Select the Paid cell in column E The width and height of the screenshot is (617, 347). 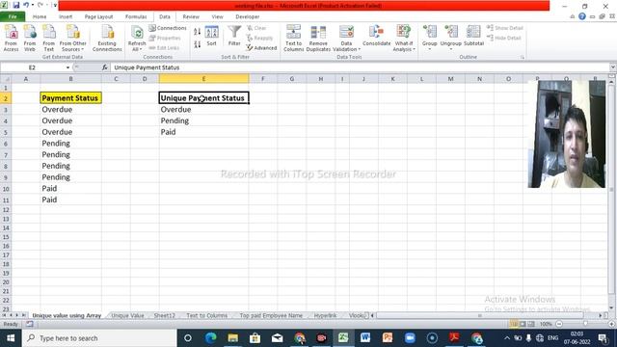tap(203, 132)
